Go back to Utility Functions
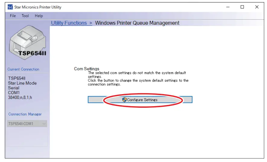267x162 pixels. point(69,23)
